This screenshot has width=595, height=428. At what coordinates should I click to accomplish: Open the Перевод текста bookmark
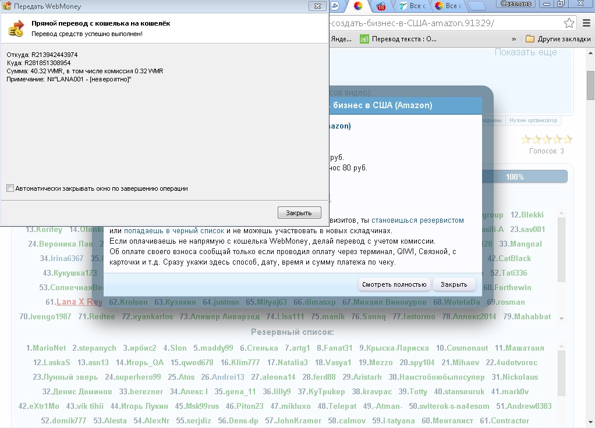pyautogui.click(x=398, y=39)
